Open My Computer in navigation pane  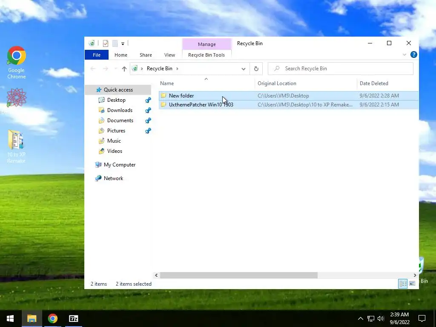(x=120, y=165)
